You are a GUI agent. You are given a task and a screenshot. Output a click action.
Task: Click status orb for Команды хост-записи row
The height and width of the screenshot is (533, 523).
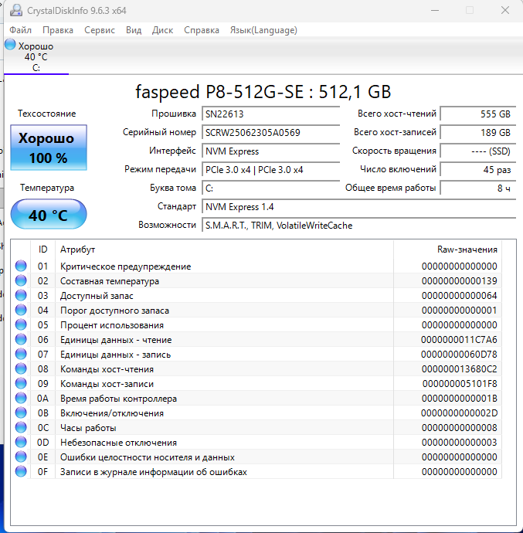click(21, 384)
